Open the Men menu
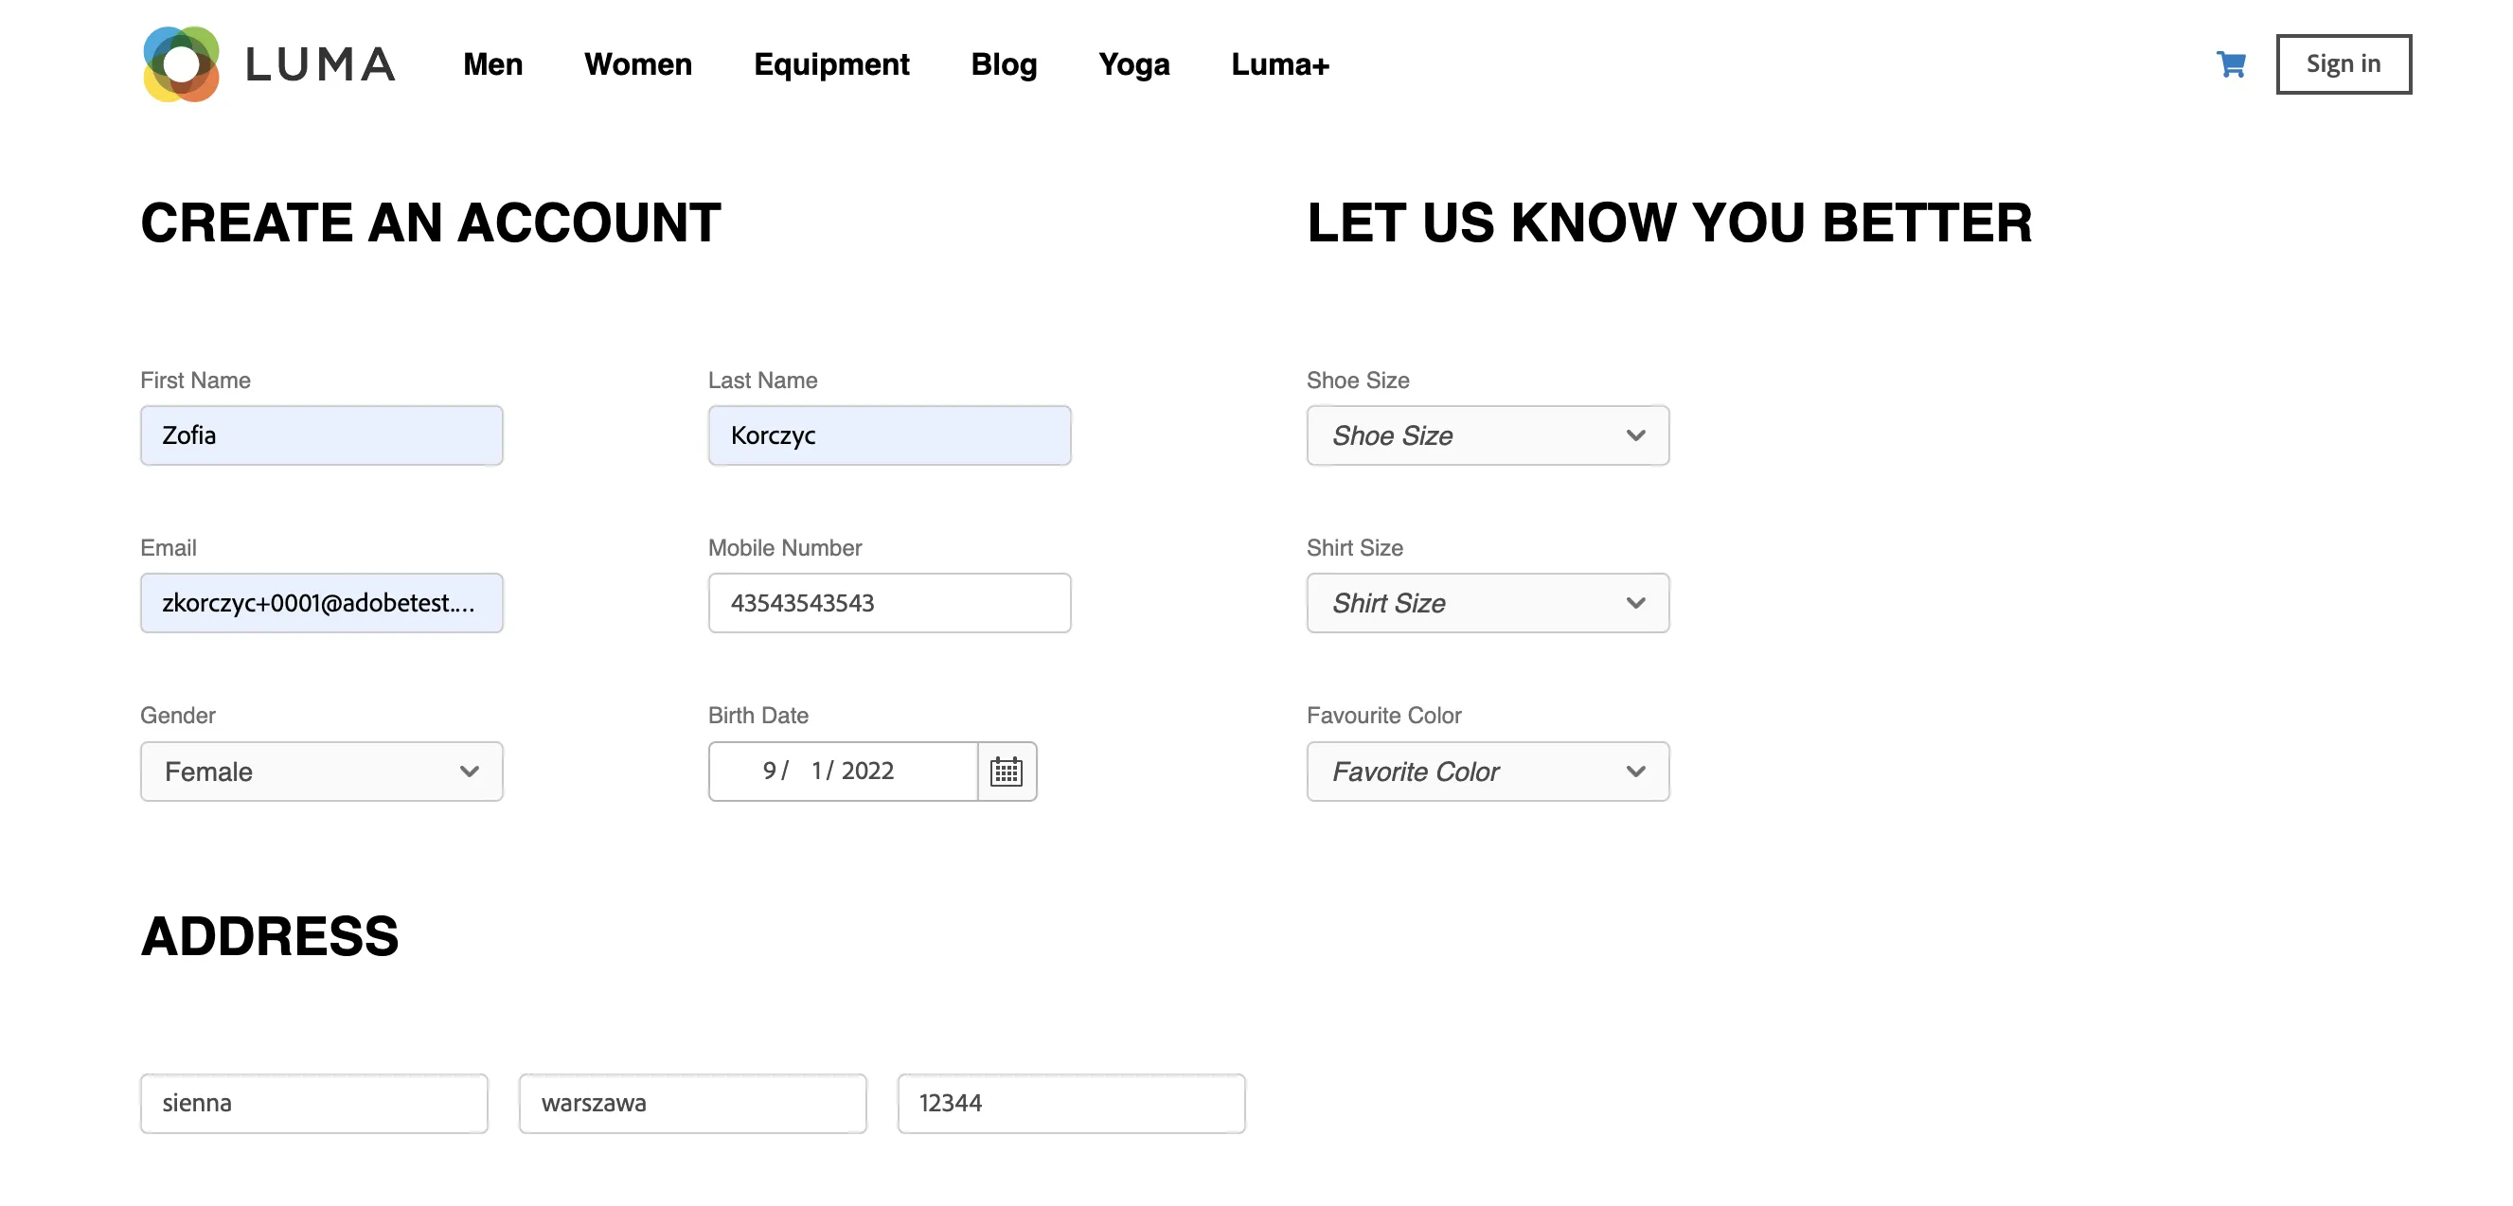This screenshot has width=2513, height=1206. [492, 64]
